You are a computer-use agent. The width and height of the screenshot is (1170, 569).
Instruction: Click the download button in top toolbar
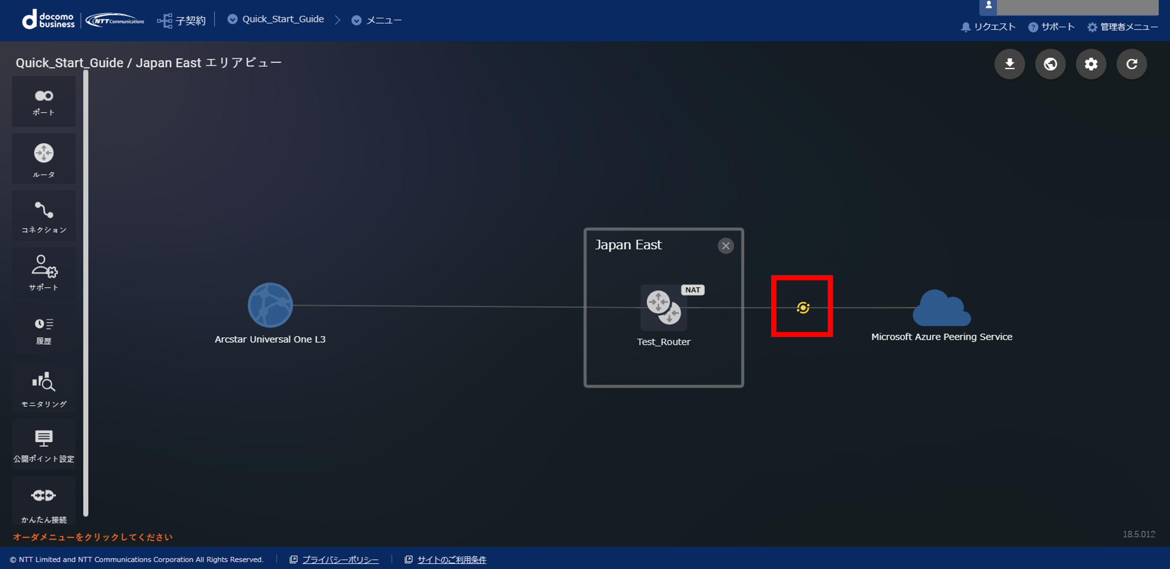point(1009,64)
